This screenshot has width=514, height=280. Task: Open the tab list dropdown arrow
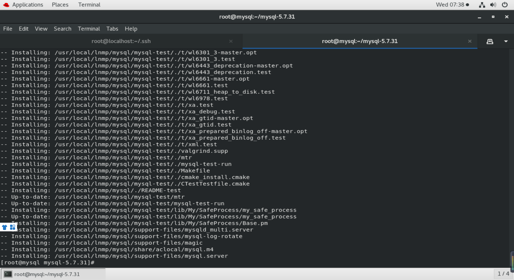pos(506,41)
